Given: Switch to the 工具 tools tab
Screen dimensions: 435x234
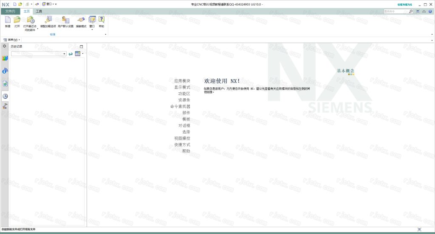Looking at the screenshot, I should 39,11.
